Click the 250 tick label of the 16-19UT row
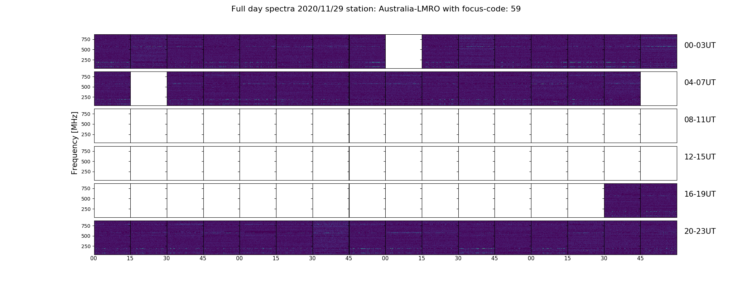Image resolution: width=752 pixels, height=286 pixels. pos(86,209)
